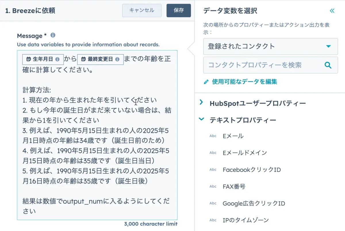345x231 pixels.
Task: Expand the HubSpotユーザープロパティー section
Action: pyautogui.click(x=201, y=103)
